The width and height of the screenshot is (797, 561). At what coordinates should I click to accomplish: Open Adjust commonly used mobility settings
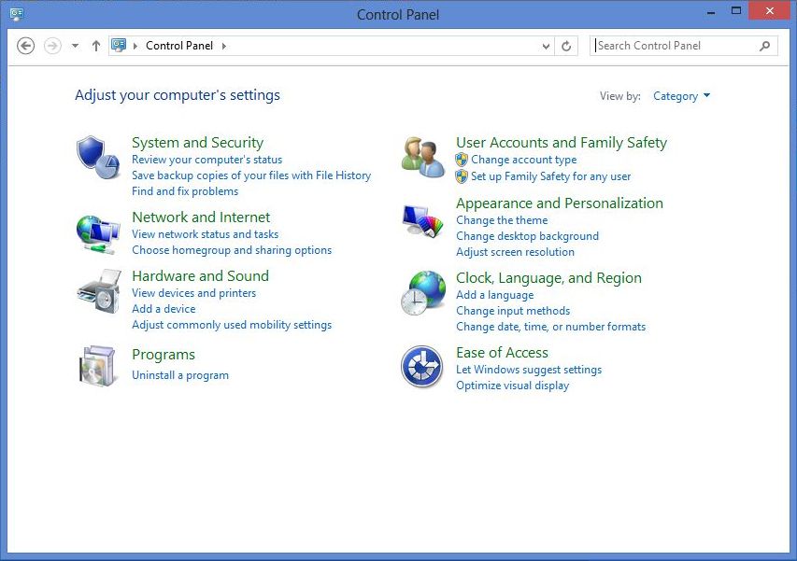point(232,325)
